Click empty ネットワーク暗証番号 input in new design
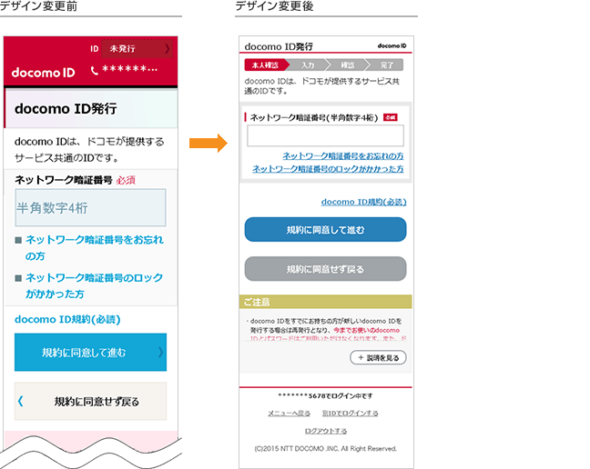Viewport: 590px width, 469px height. click(325, 136)
